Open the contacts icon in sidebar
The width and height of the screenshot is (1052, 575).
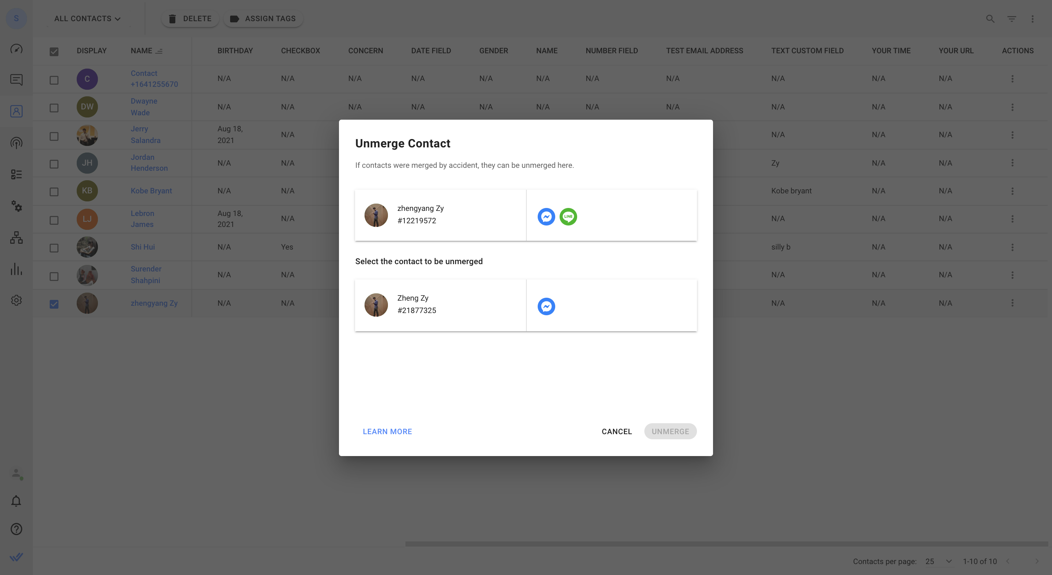pyautogui.click(x=16, y=111)
